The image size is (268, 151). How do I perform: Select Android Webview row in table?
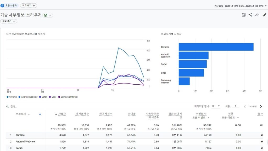(x=134, y=141)
